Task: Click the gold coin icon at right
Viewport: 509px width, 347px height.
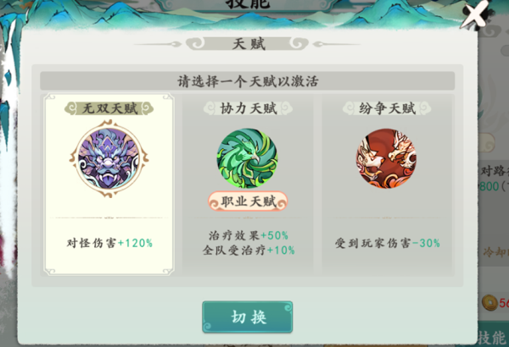Action: [489, 303]
